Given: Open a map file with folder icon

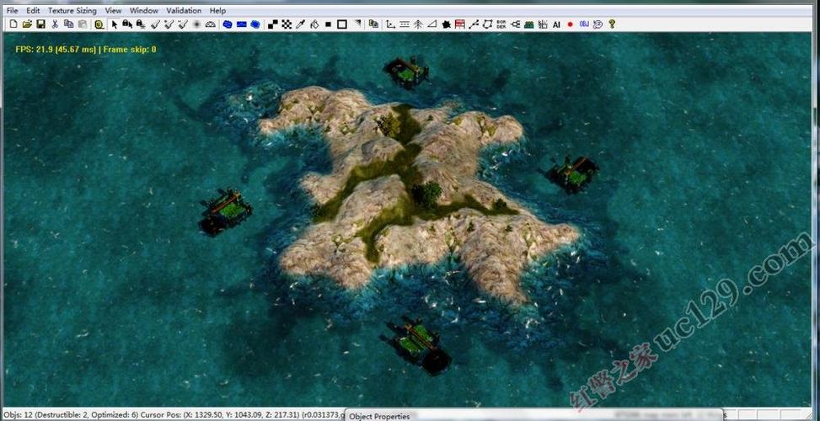Looking at the screenshot, I should tap(28, 24).
